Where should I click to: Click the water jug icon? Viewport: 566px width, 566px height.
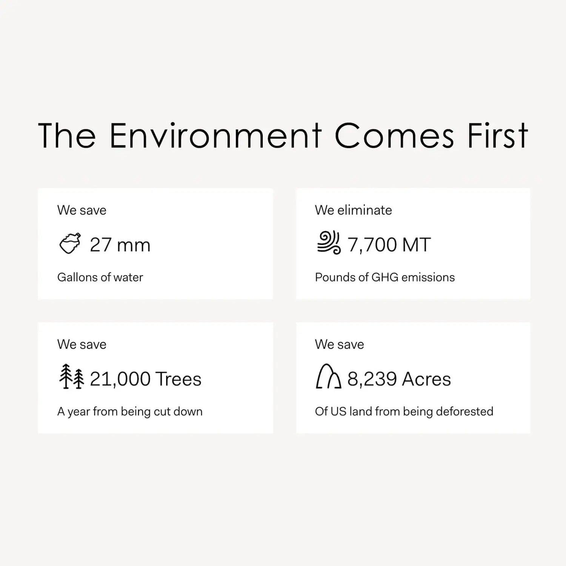click(70, 244)
